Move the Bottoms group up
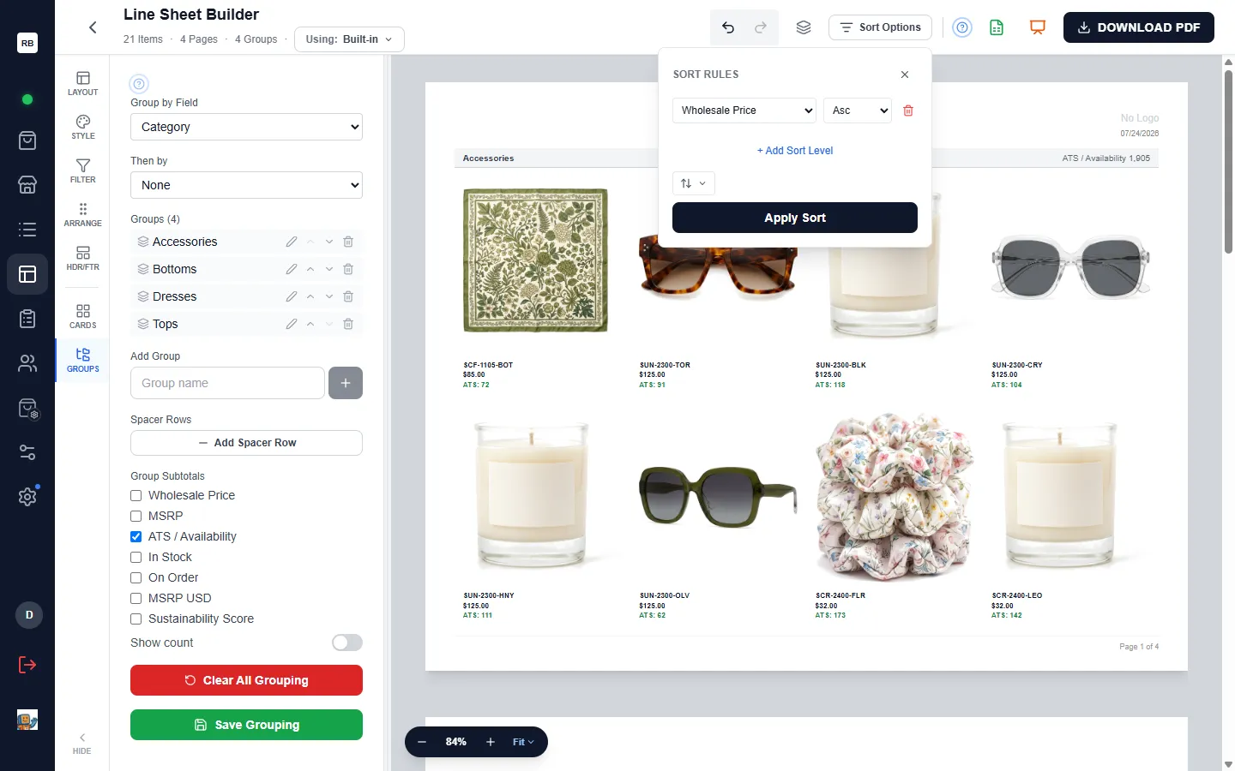 (310, 269)
